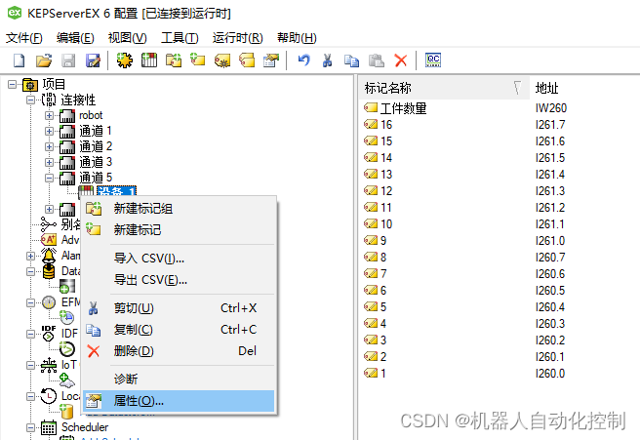Click the Open project folder icon
The height and width of the screenshot is (440, 640).
click(x=44, y=60)
